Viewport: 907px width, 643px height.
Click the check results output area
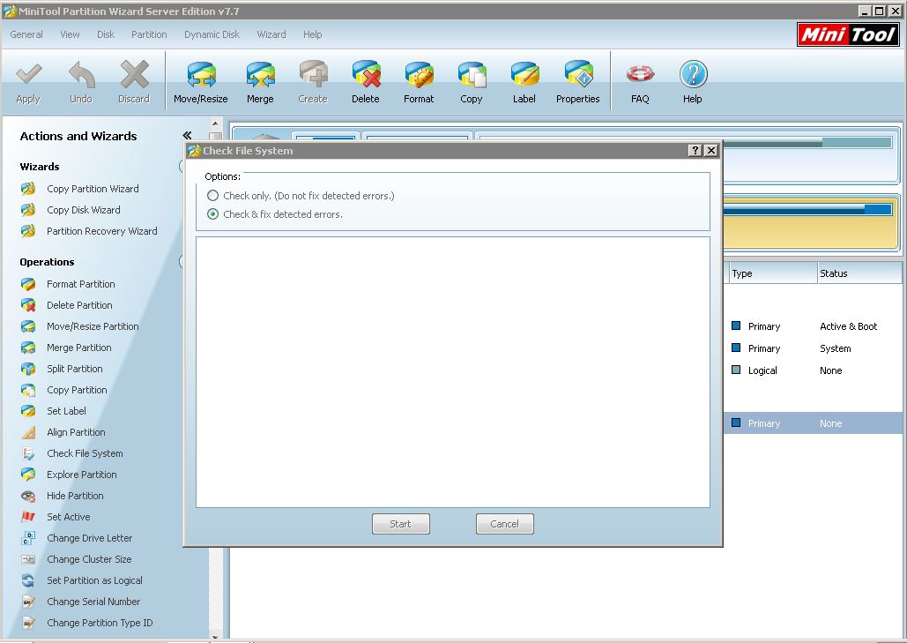[453, 372]
